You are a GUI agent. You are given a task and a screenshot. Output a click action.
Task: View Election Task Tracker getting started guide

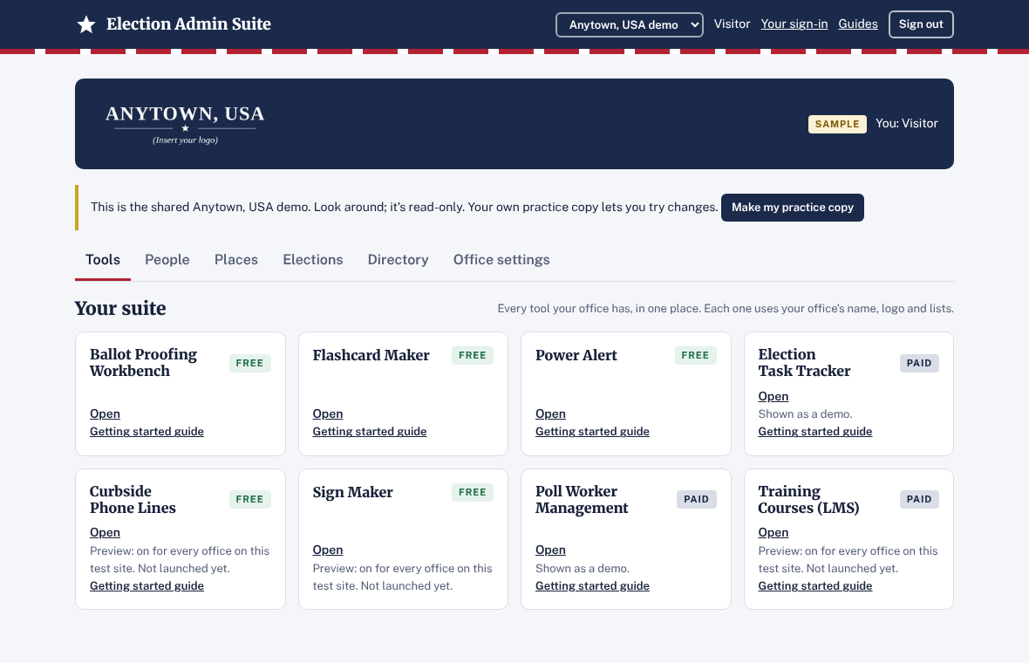click(x=815, y=431)
